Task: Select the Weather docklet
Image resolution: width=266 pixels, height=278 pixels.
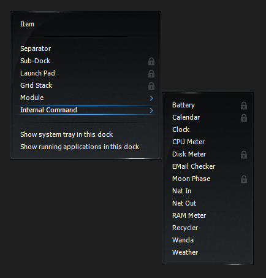Action: [208, 252]
